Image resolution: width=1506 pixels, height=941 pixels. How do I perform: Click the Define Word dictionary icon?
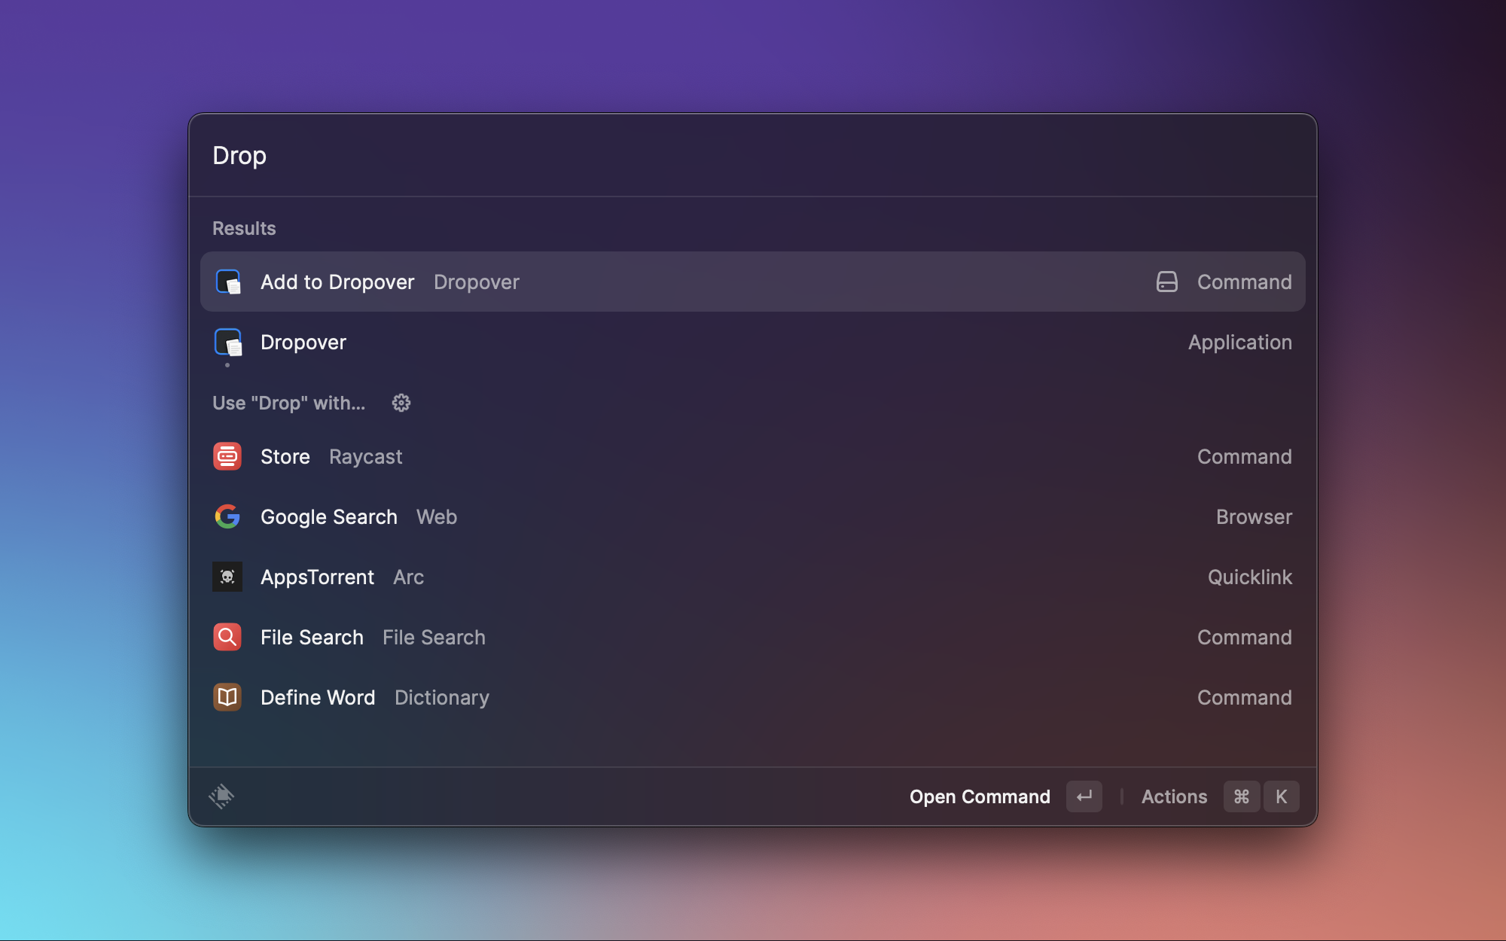coord(227,697)
